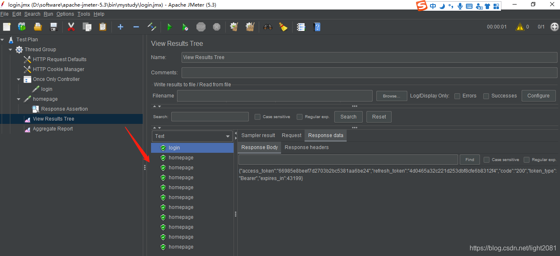560x256 pixels.
Task: Click Start no pauses icon
Action: click(185, 27)
